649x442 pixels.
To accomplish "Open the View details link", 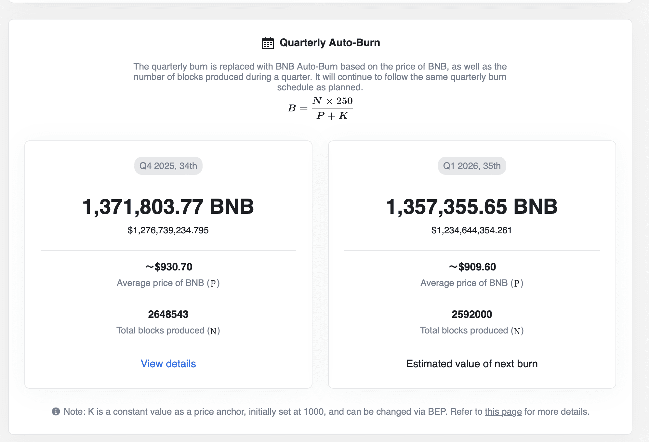I will 168,364.
